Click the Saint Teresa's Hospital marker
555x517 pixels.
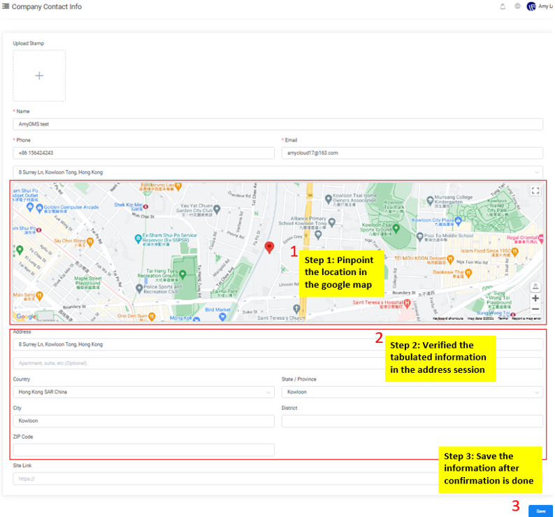[x=407, y=303]
